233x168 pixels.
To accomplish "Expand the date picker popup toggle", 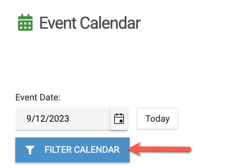I will point(119,118).
